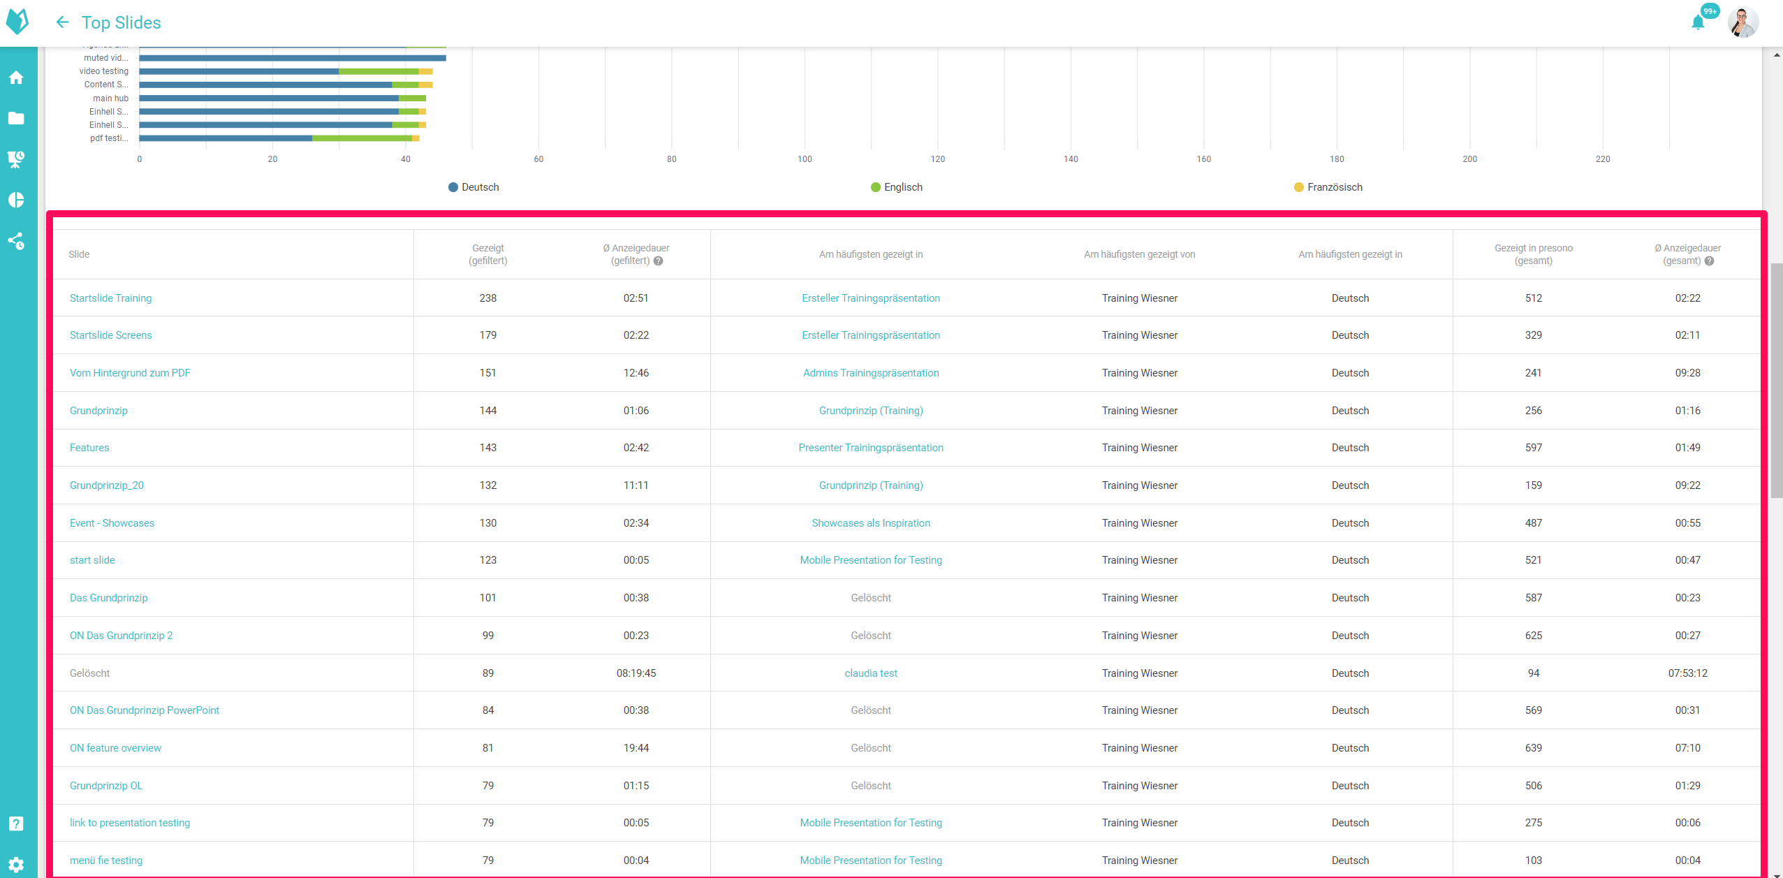Click the Gelöscht slide name in the 89 row
The image size is (1783, 878).
coord(89,673)
